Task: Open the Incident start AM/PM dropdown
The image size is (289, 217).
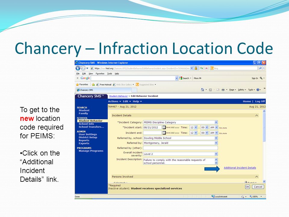Action: pos(216,127)
